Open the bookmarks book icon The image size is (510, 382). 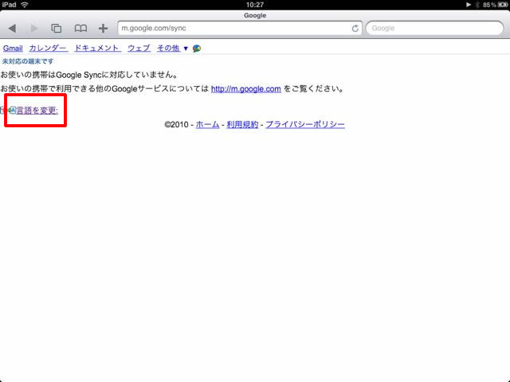(x=80, y=29)
